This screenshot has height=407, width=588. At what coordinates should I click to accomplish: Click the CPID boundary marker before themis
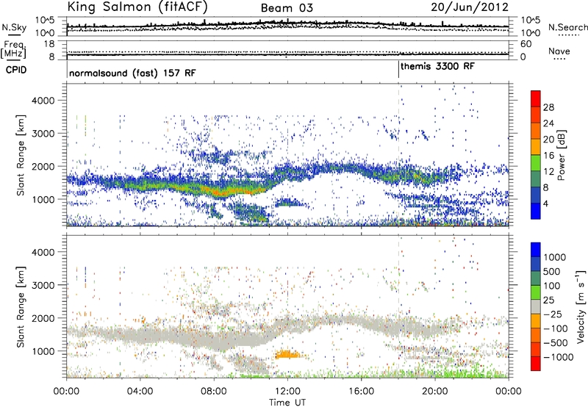(x=398, y=70)
